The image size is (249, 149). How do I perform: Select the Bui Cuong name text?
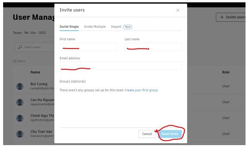[x=39, y=84]
